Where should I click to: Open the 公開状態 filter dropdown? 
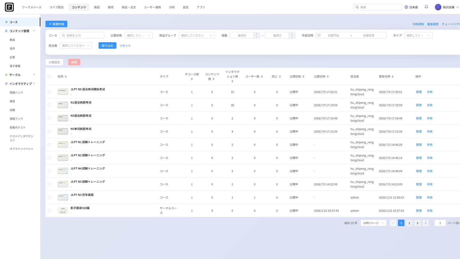138,36
